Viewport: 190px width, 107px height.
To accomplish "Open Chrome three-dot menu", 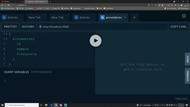I will coord(188,5).
